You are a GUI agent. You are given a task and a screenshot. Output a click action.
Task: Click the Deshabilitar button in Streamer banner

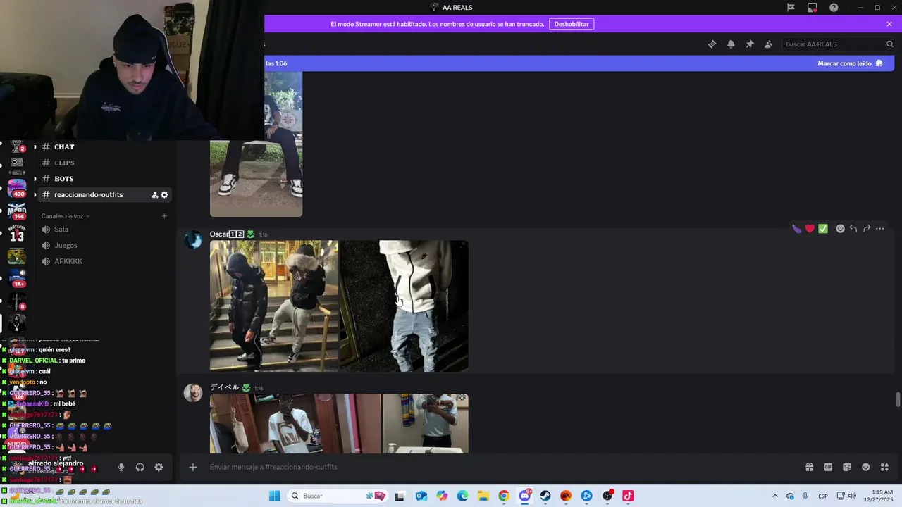click(571, 24)
